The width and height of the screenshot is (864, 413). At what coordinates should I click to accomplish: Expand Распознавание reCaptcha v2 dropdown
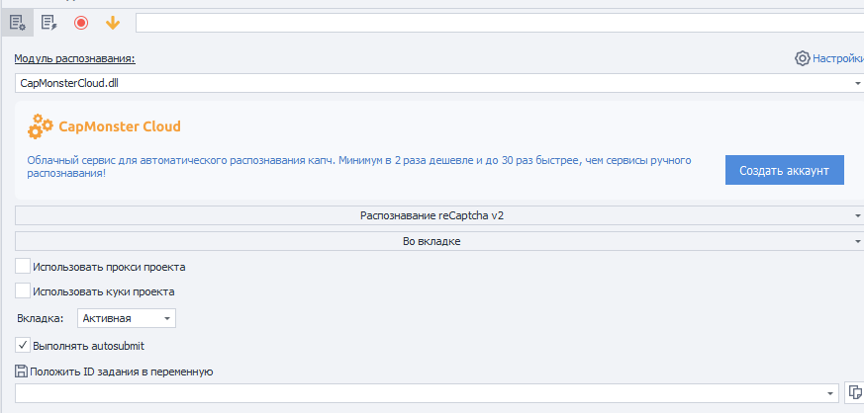439,215
